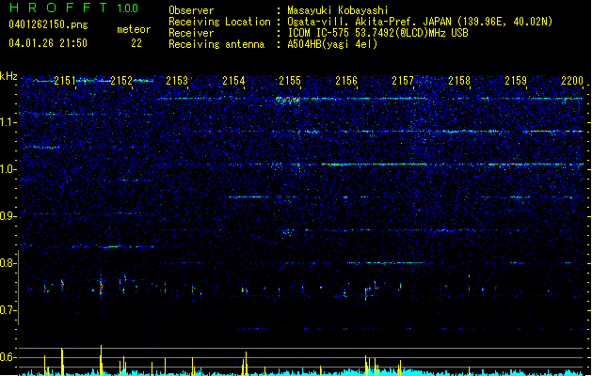Click the 2157 time marker

(x=403, y=81)
